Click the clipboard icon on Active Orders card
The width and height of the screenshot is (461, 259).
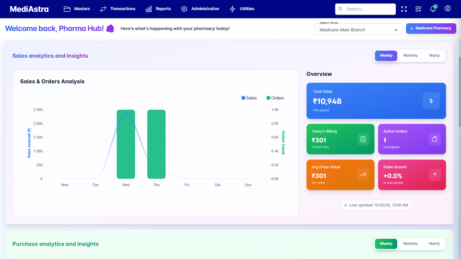click(435, 139)
